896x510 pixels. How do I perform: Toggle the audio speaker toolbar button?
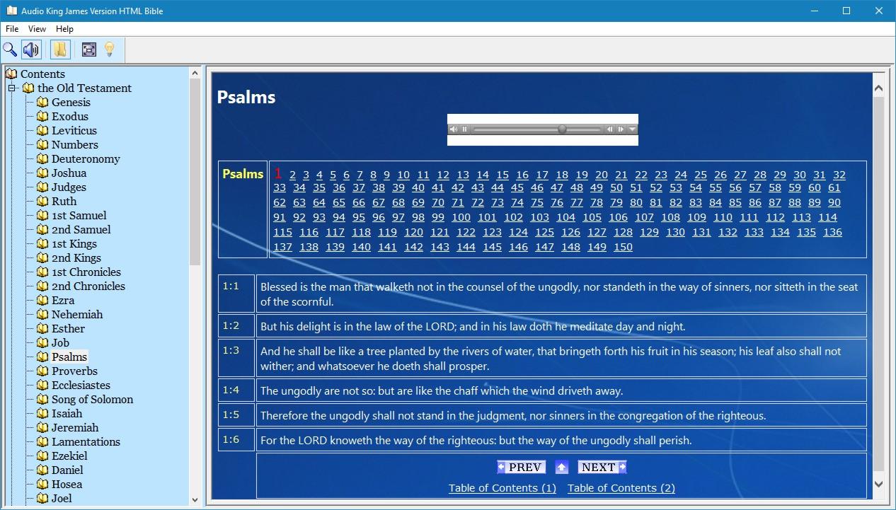pyautogui.click(x=31, y=50)
